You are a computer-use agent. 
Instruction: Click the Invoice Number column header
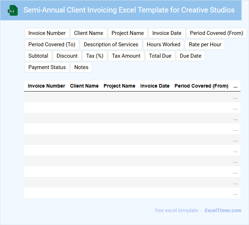tap(46, 86)
